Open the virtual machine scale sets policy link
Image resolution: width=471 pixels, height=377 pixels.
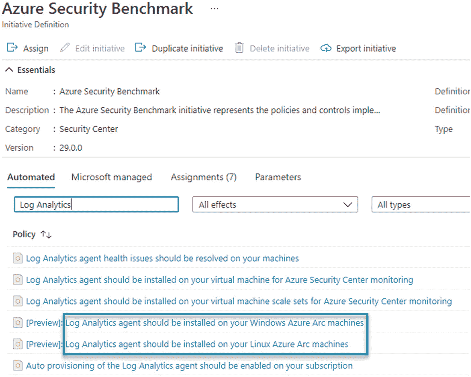tap(239, 301)
